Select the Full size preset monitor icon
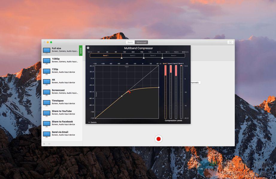 click(47, 50)
